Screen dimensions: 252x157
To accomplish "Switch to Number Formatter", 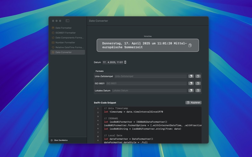I will coord(68,42).
